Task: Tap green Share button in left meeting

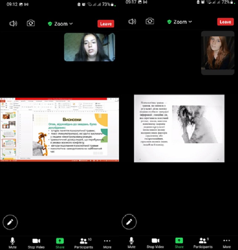Action: pos(60,243)
